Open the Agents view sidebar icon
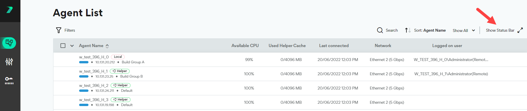 click(9, 43)
